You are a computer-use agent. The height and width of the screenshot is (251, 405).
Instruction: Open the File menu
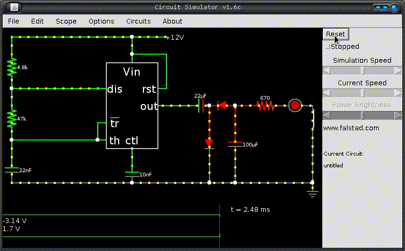13,21
